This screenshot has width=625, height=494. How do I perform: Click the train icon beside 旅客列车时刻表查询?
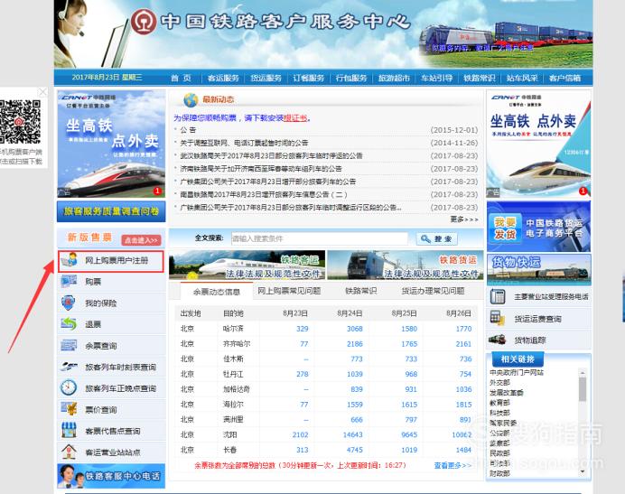coord(69,367)
